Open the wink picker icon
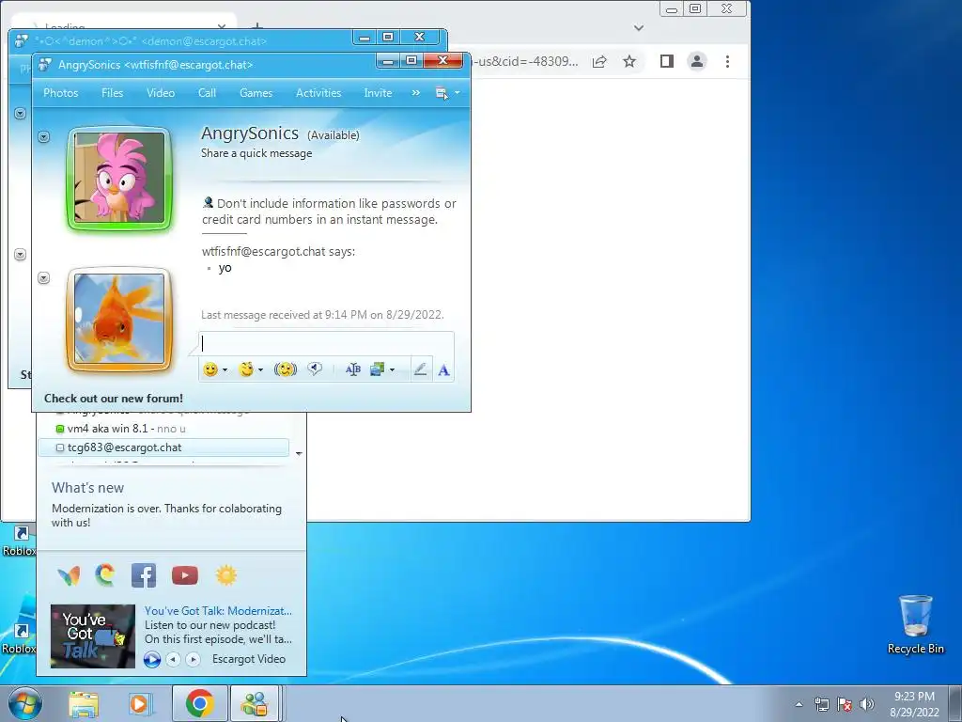 click(246, 369)
